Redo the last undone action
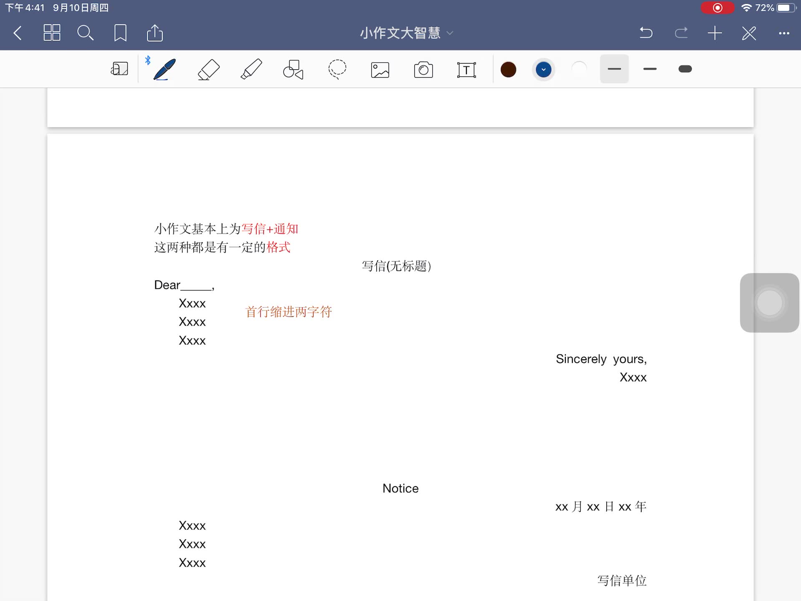 pyautogui.click(x=681, y=33)
